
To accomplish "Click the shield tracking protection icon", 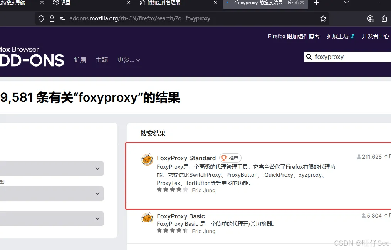I will 41,18.
